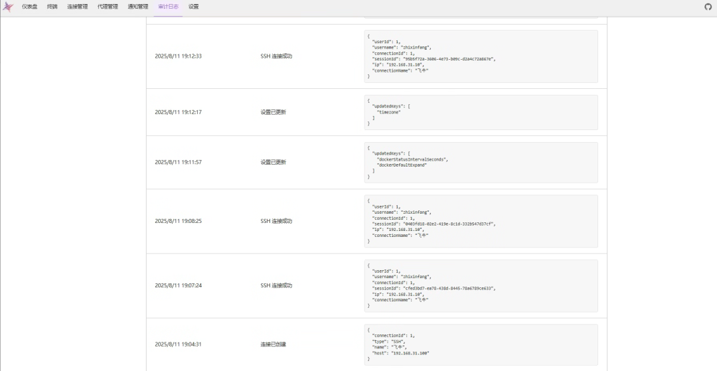Screen dimensions: 717x371
Task: Click the 连接已创建 action label
Action: click(x=273, y=344)
